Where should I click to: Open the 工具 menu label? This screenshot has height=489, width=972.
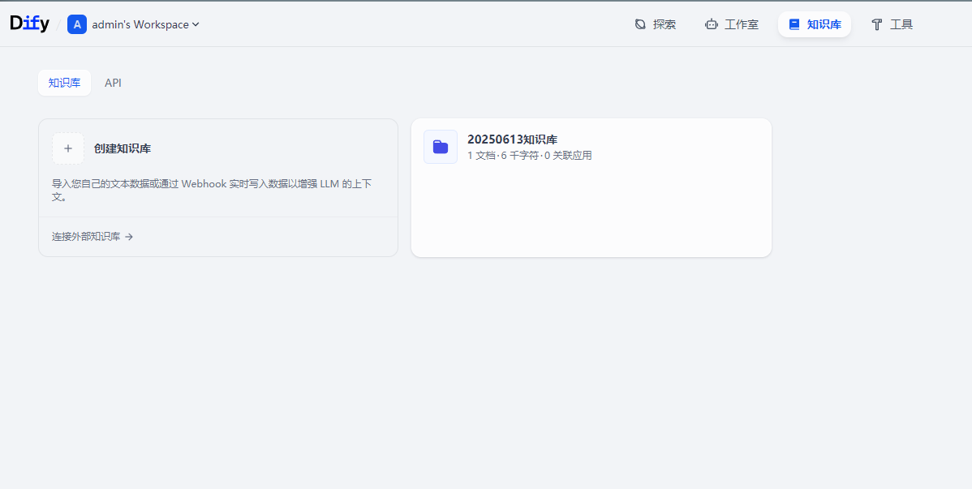coord(901,24)
